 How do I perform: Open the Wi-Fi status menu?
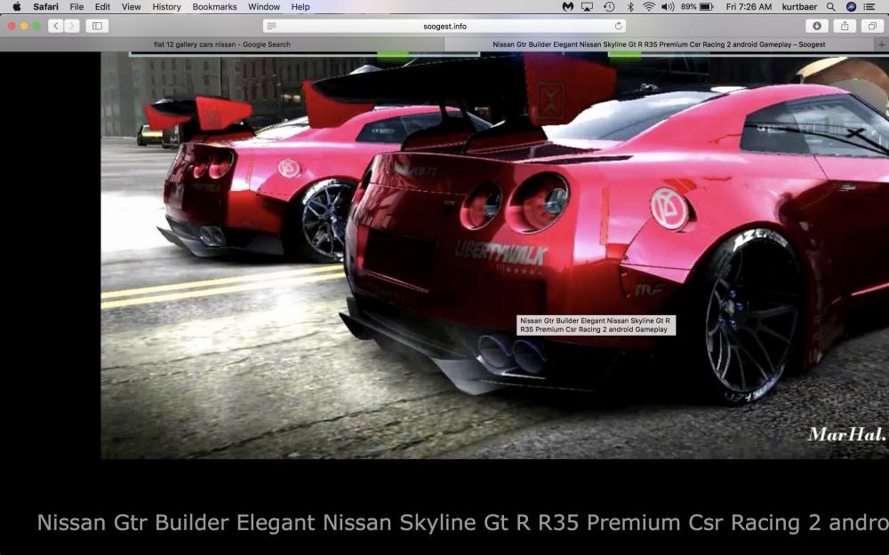click(x=649, y=7)
